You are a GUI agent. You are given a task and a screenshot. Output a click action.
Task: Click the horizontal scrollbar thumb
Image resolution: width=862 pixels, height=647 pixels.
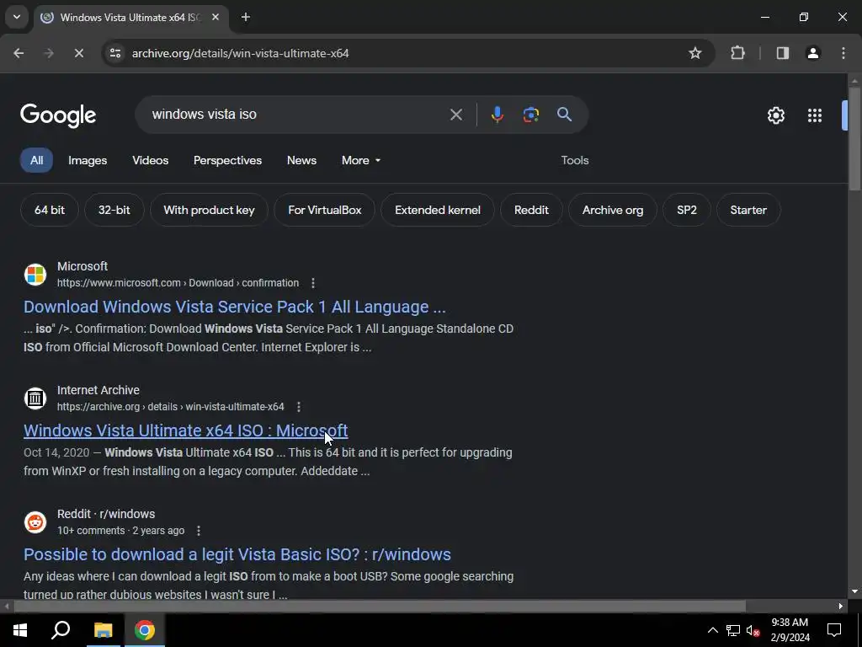point(380,607)
